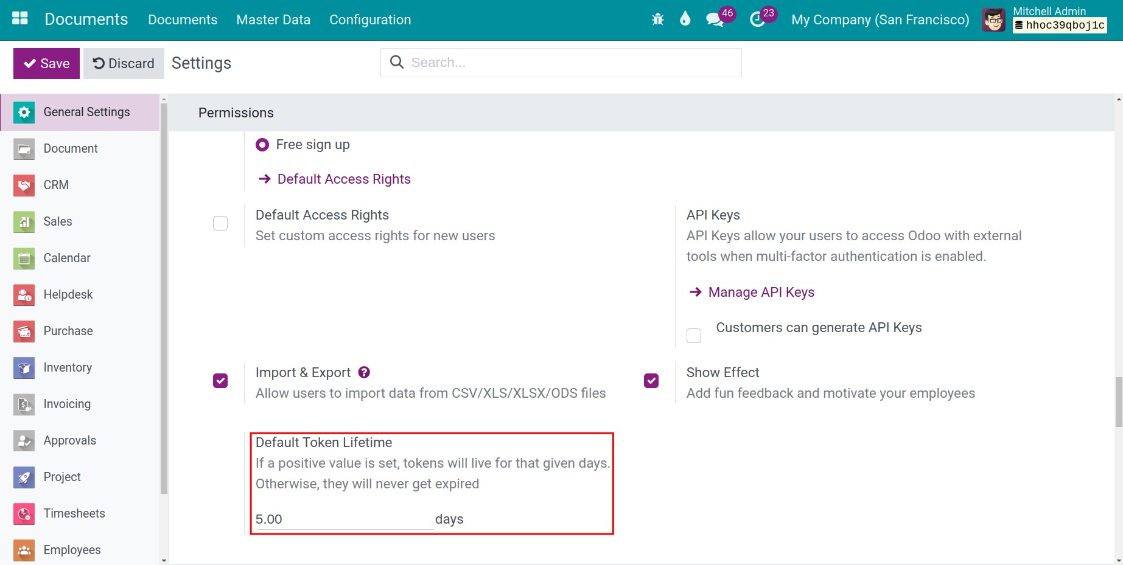1123x565 pixels.
Task: Open the Configuration menu
Action: (x=369, y=19)
